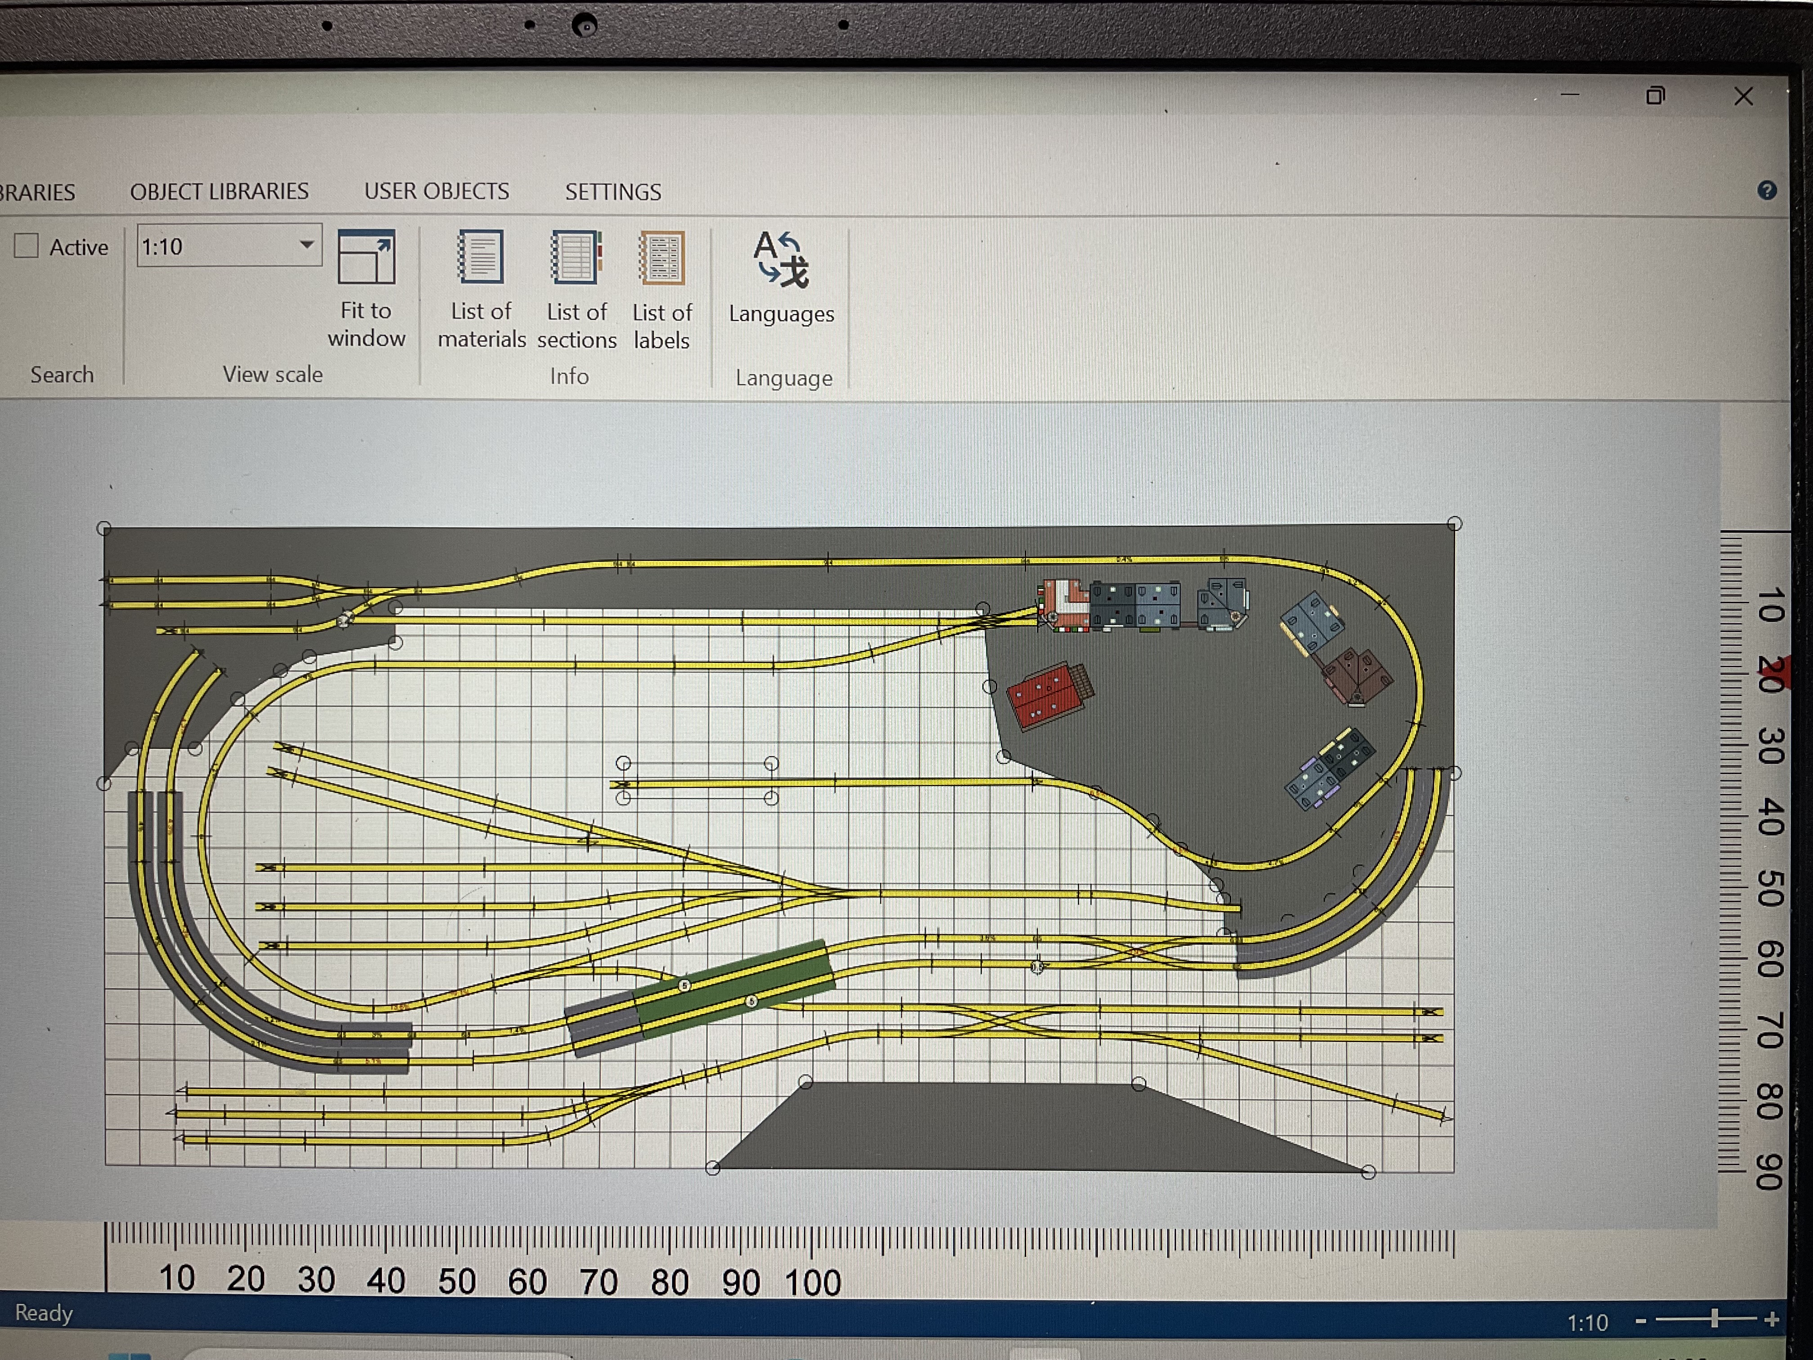Open the SETTINGS tab

(613, 192)
